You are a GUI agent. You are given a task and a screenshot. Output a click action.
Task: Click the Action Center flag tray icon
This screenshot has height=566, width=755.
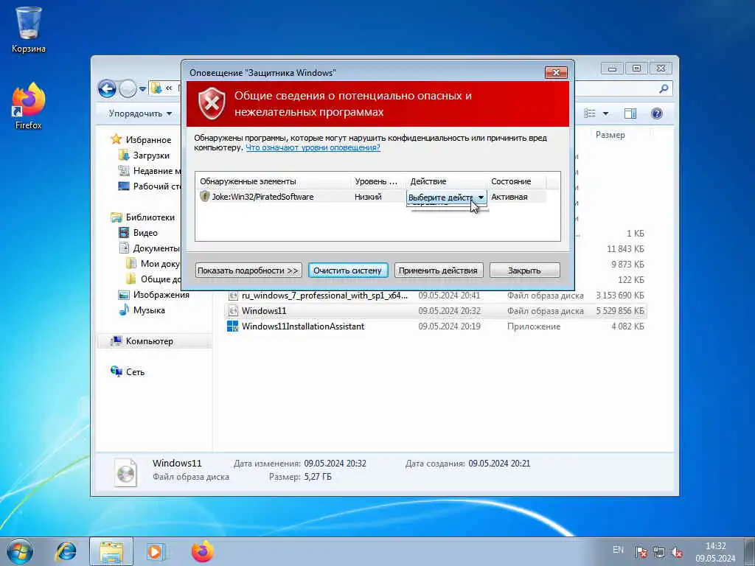point(641,552)
